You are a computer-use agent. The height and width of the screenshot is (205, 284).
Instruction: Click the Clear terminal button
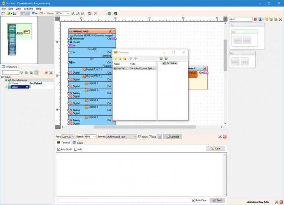click(216, 148)
